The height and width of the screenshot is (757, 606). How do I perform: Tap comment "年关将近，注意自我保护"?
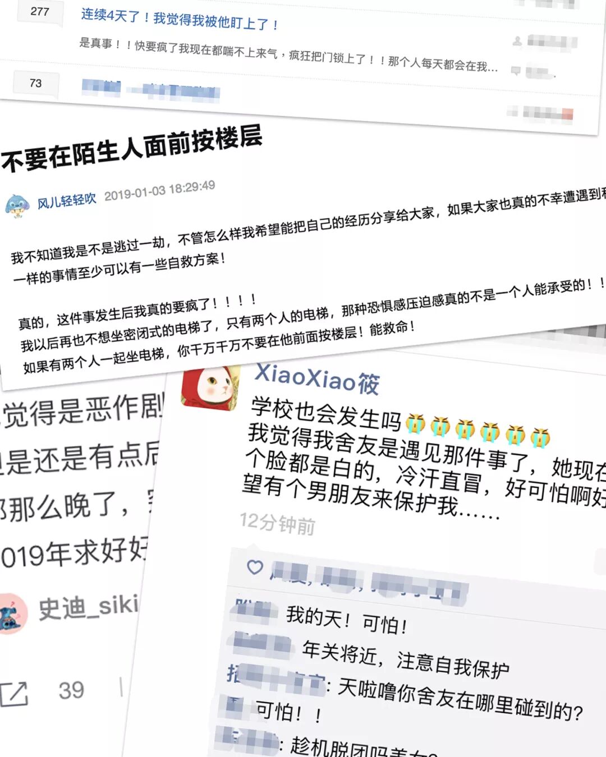406,660
